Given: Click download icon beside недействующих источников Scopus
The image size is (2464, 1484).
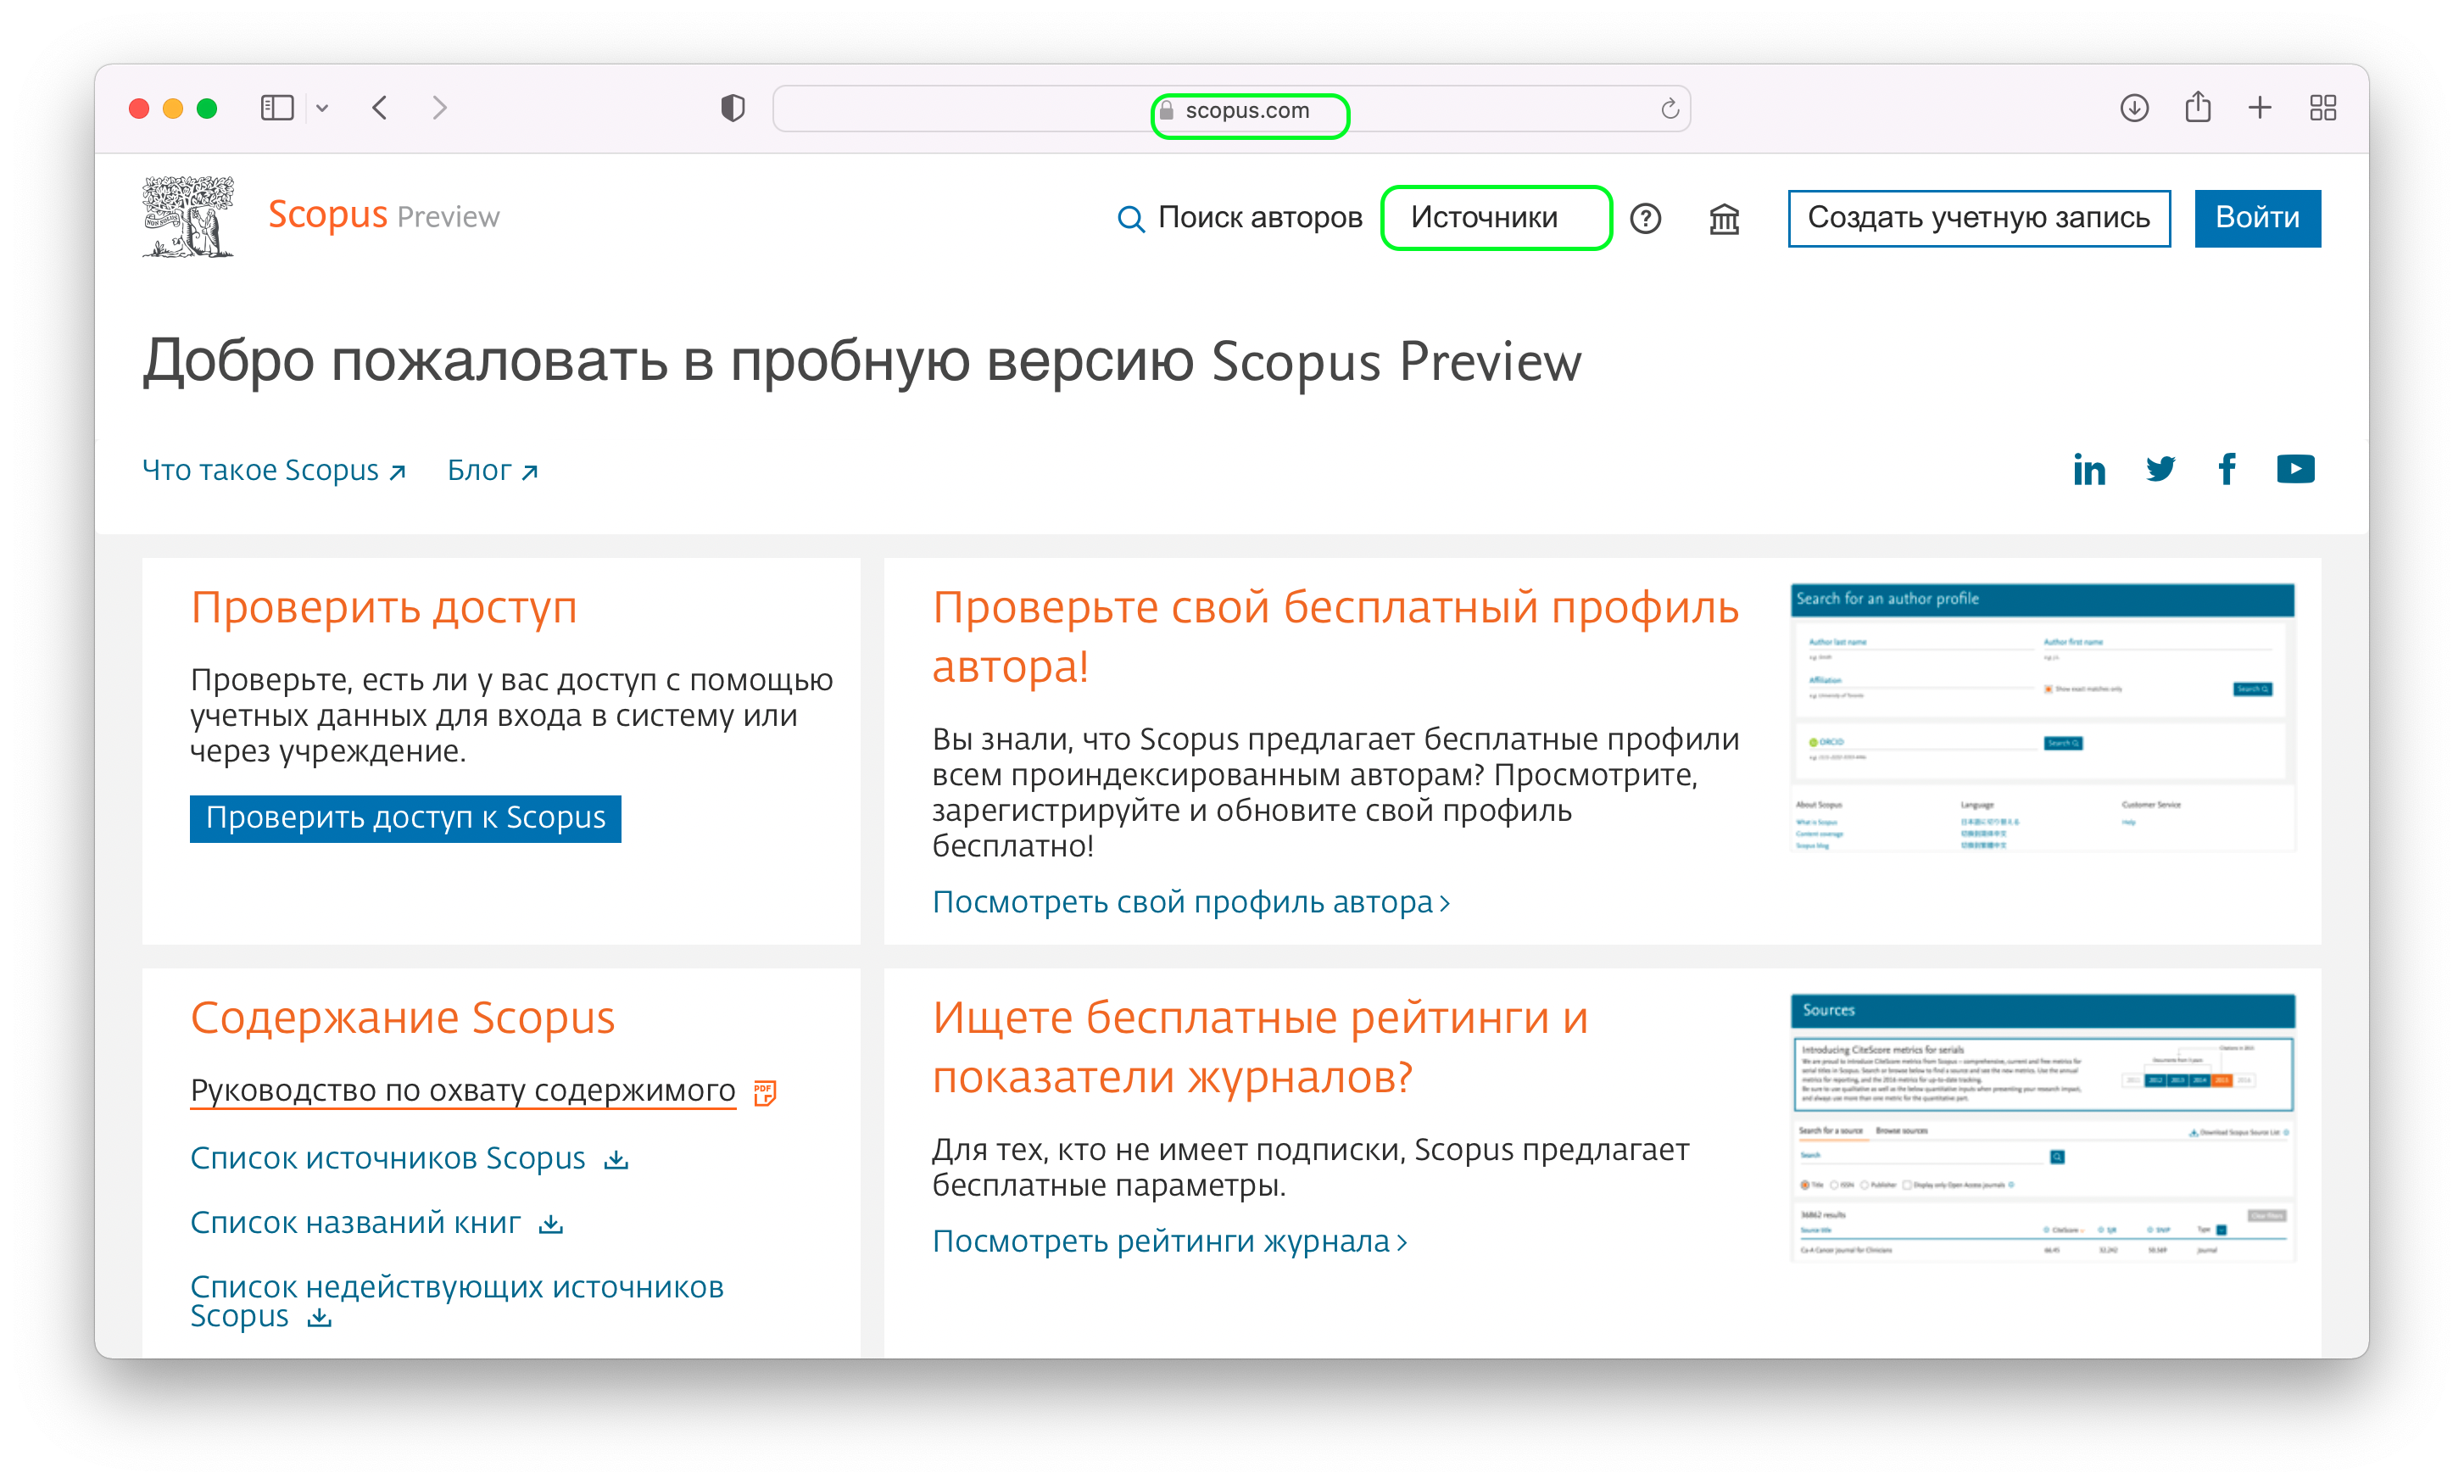Looking at the screenshot, I should (x=319, y=1318).
